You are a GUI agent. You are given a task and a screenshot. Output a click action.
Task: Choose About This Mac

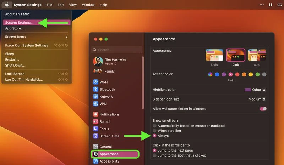coord(37,14)
